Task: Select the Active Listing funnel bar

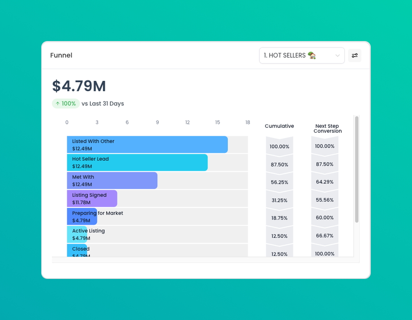Action: click(77, 235)
